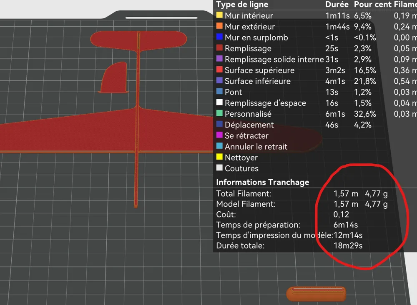Click the blue Mur en surplomb swatch

[x=219, y=37]
